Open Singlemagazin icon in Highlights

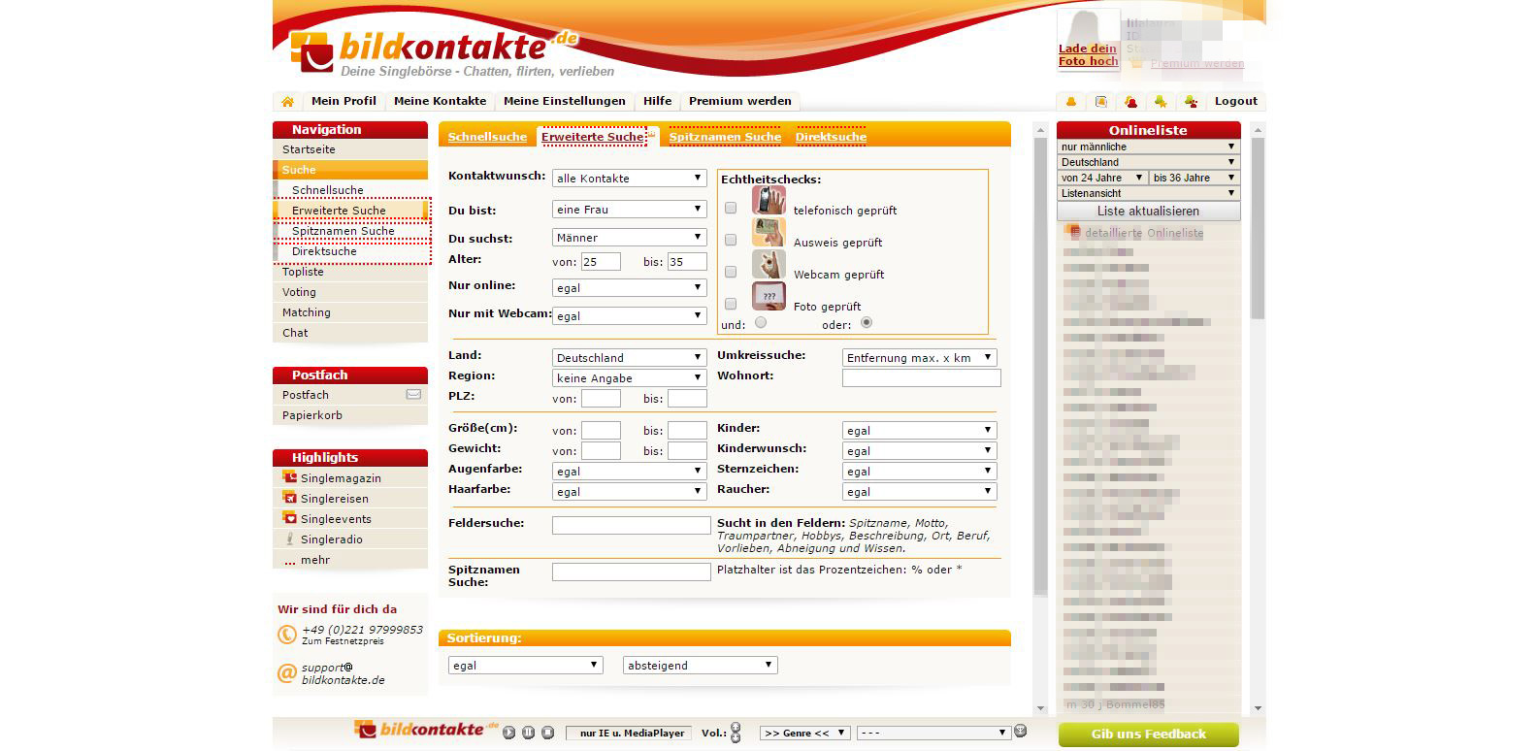click(289, 477)
